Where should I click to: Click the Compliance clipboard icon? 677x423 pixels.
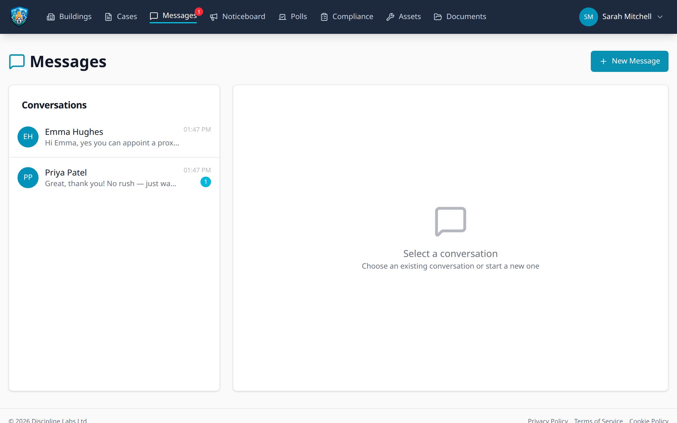324,17
